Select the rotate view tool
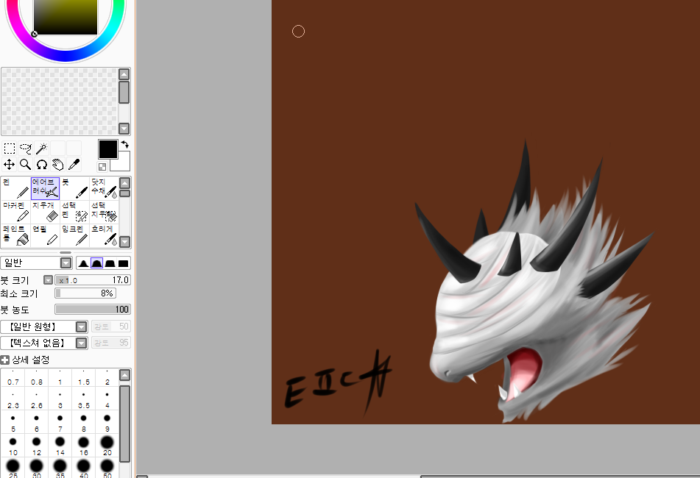Viewport: 700px width, 478px height. (x=41, y=165)
